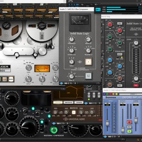The image size is (142, 142).
Task: Click the Fade Rate knob on the SSL Bus Compressor
Action: tap(71, 76)
